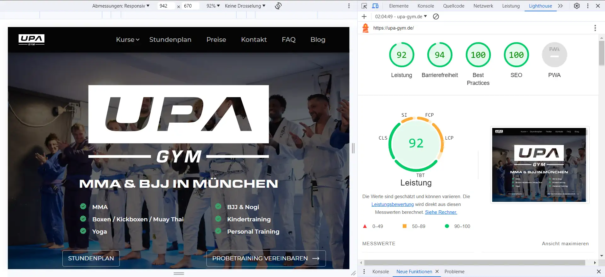Open DevTools customize three-dot menu

coord(588,6)
